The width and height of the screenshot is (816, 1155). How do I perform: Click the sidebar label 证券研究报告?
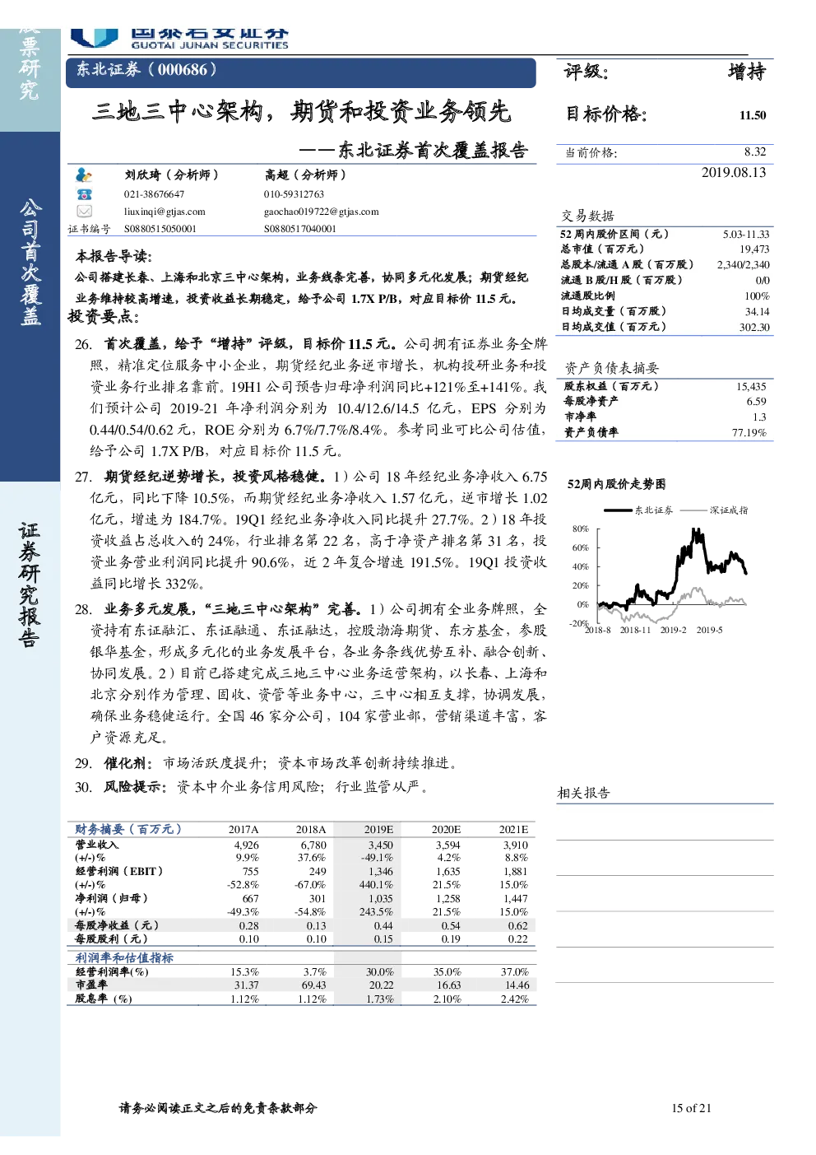coord(30,584)
